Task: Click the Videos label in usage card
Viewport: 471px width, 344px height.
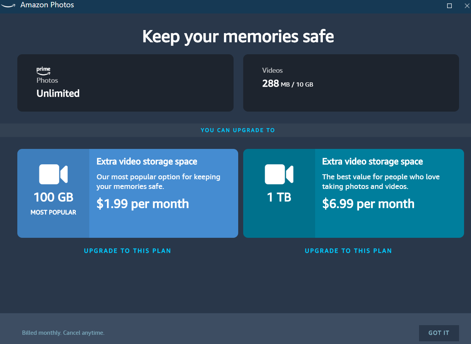Action: 272,70
